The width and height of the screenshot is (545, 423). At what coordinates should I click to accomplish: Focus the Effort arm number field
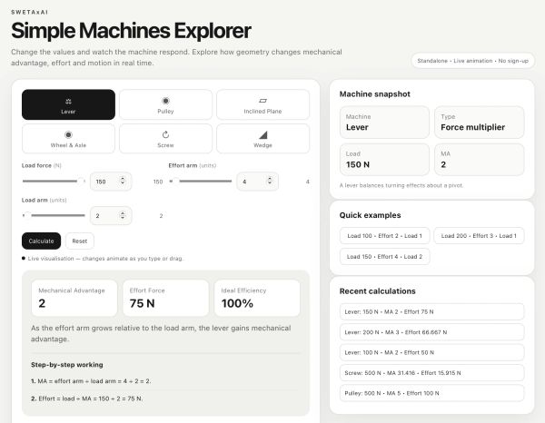pyautogui.click(x=257, y=182)
